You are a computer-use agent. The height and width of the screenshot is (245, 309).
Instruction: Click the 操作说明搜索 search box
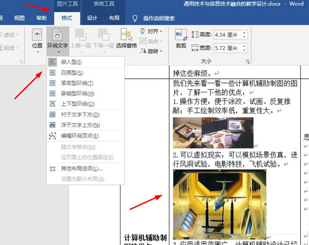tap(159, 18)
